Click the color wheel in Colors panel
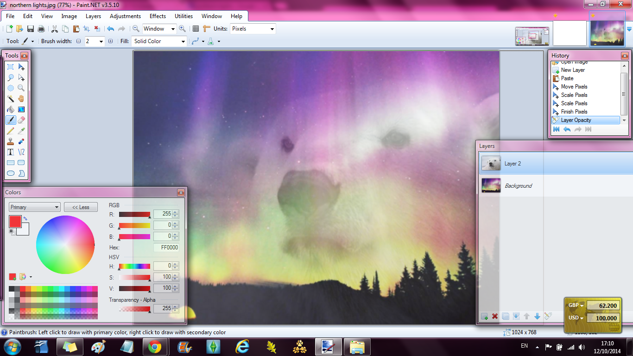This screenshot has height=356, width=633. pyautogui.click(x=65, y=245)
